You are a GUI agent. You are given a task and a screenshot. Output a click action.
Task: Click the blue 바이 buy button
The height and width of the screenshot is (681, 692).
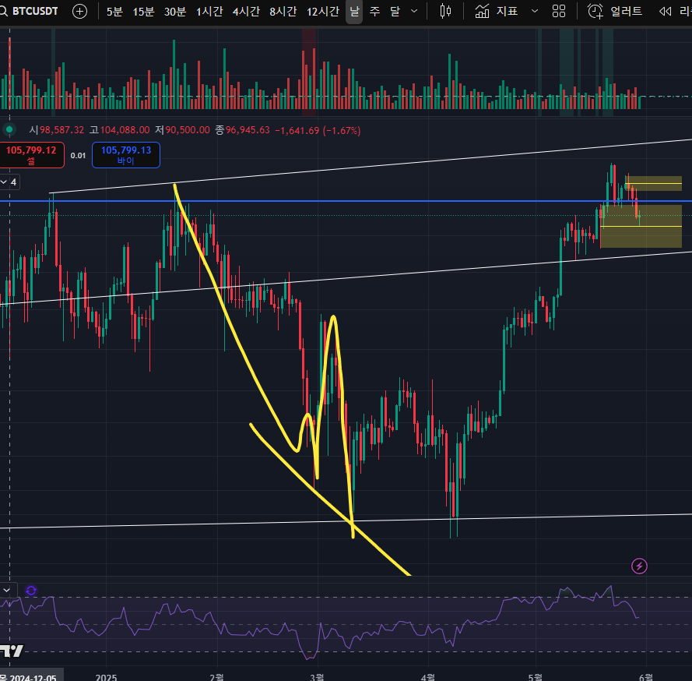point(126,155)
